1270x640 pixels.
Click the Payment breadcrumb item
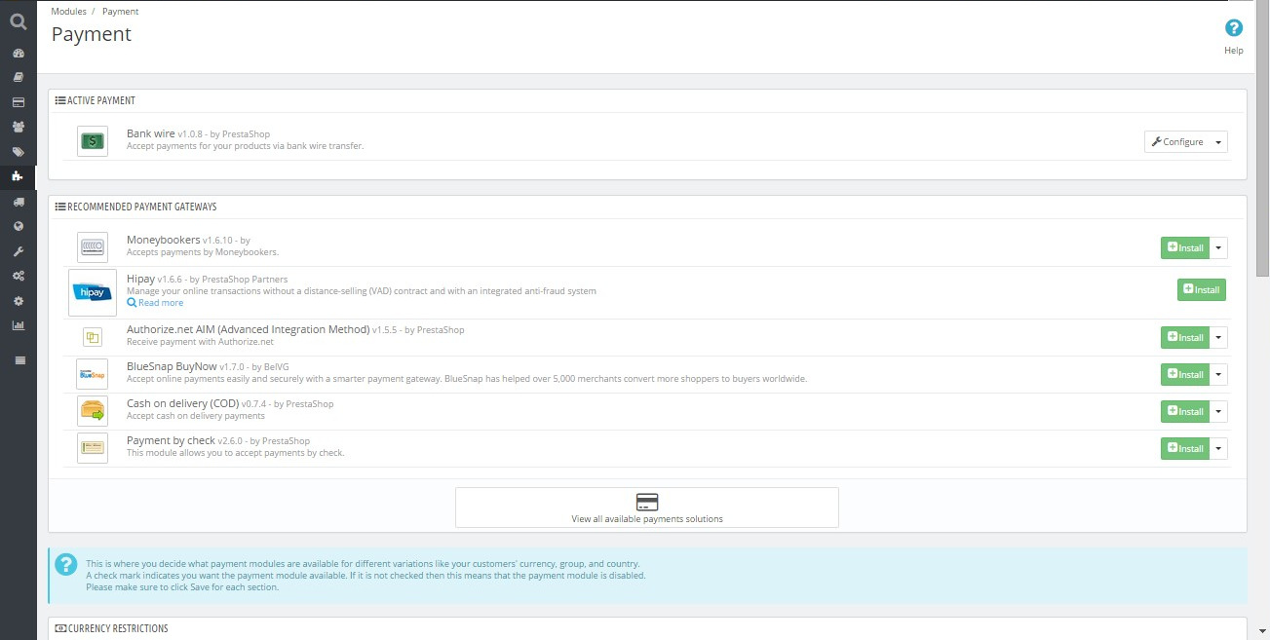(x=120, y=12)
